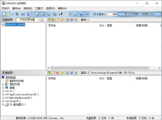The width and height of the screenshot is (162, 120).
Task: Open the 操作(A) menu
Action: (x=17, y=9)
